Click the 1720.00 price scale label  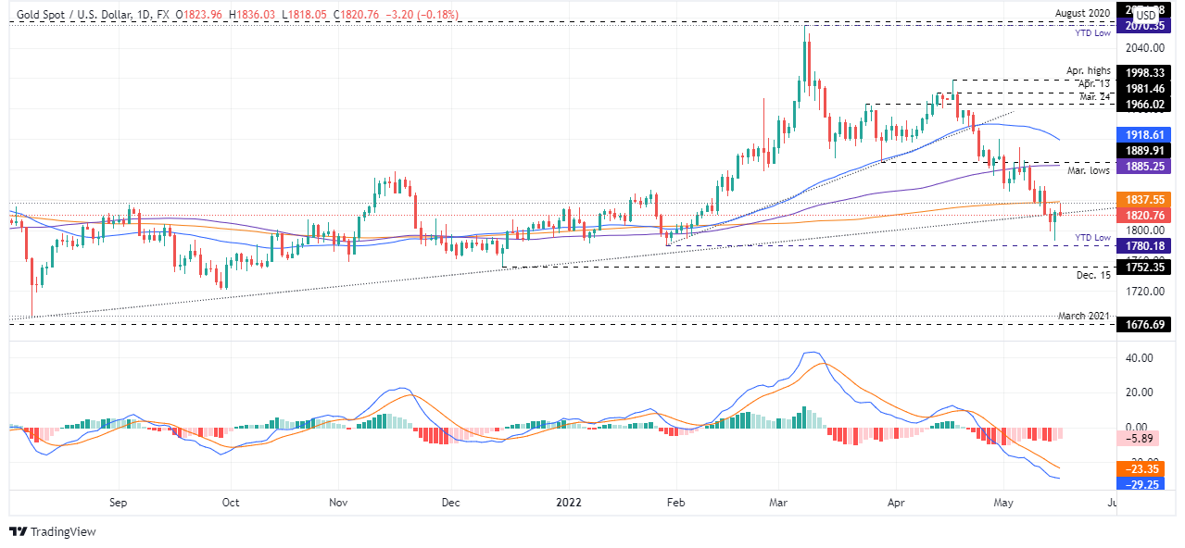tap(1143, 292)
